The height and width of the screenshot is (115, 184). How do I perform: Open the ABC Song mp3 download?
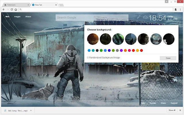click(18, 111)
